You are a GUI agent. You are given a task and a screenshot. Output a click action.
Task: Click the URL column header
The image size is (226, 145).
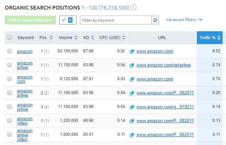click(162, 38)
